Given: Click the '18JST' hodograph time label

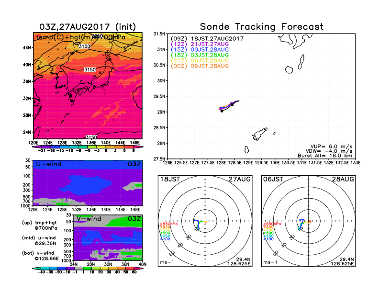Looking at the screenshot, I should tap(170, 179).
